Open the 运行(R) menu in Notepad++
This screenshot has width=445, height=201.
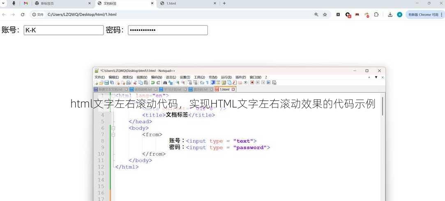tap(226, 77)
